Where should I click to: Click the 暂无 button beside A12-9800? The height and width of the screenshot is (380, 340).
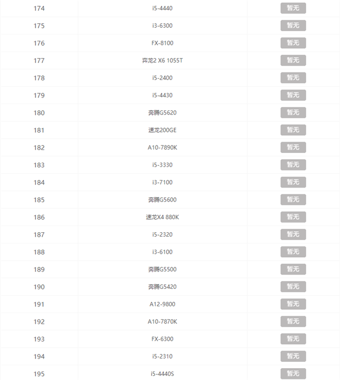[293, 304]
